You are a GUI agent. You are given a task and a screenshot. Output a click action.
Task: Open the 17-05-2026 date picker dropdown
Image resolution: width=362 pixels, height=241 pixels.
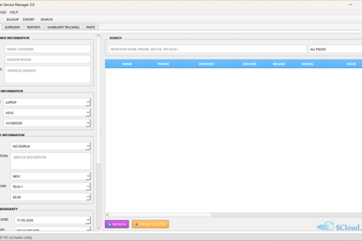click(88, 220)
